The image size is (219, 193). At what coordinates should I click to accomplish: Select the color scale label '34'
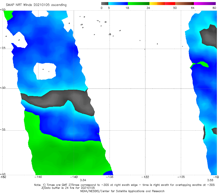pos(148,8)
